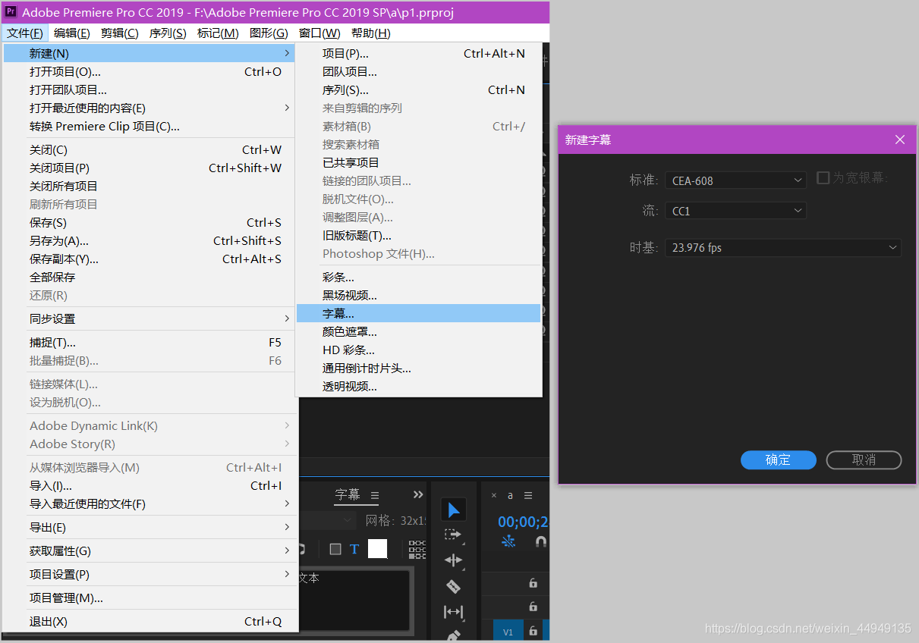Open the 文件(F) menu
This screenshot has height=643, width=919.
tap(25, 33)
